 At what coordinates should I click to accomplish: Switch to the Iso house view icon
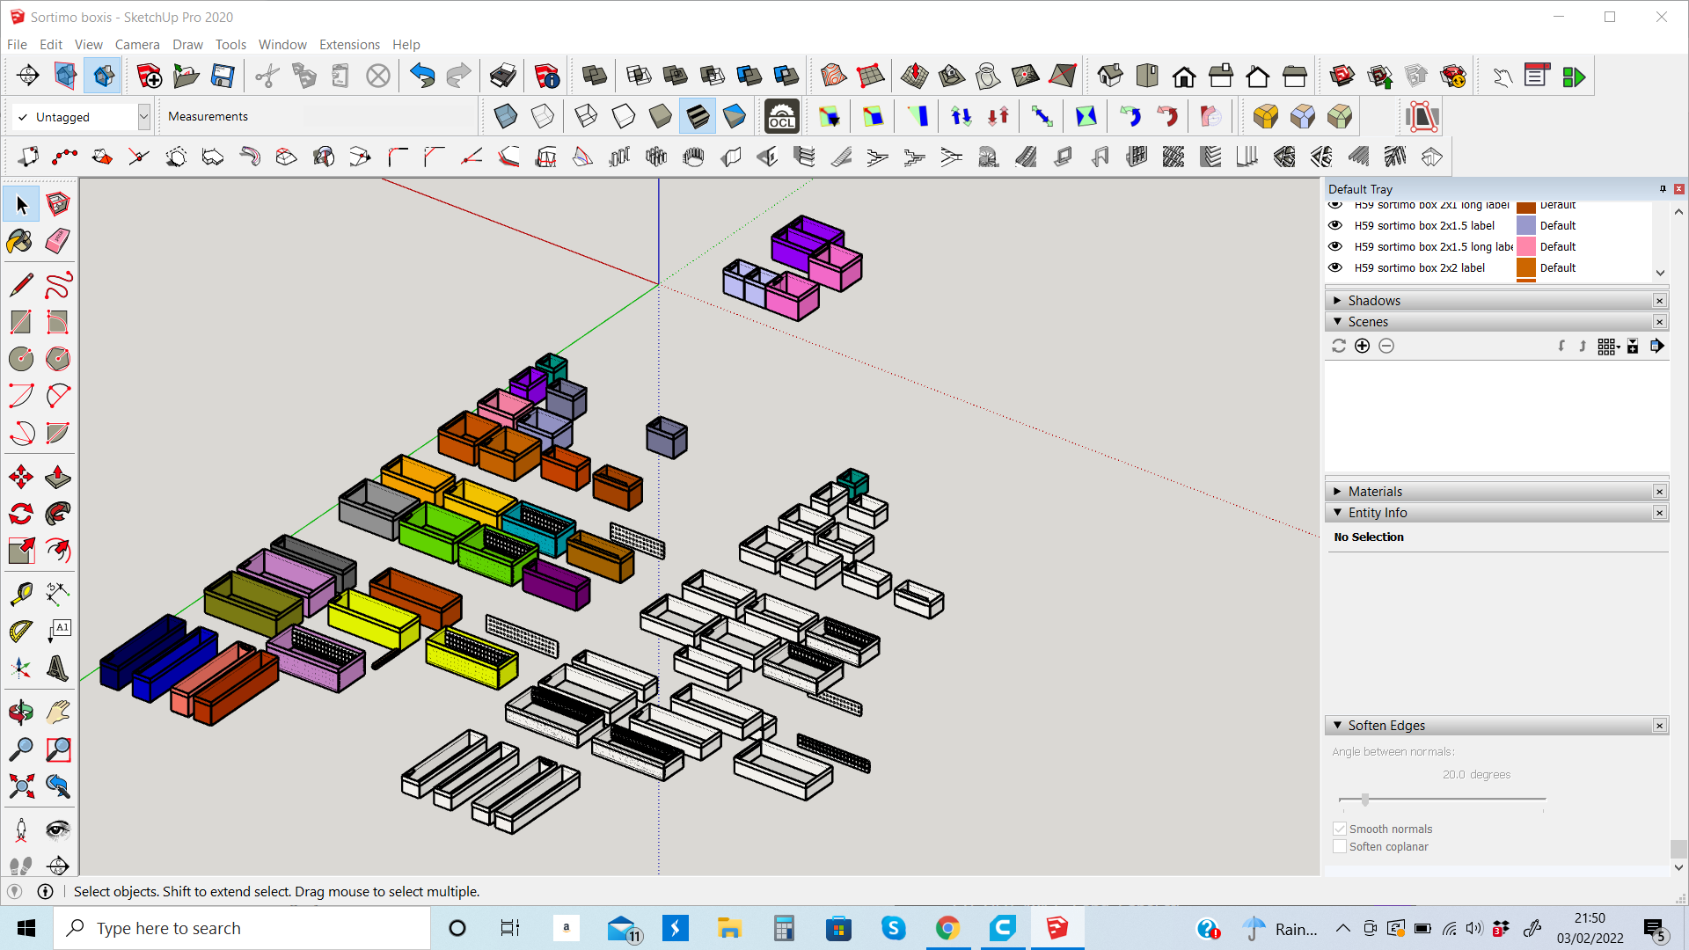(x=1110, y=77)
